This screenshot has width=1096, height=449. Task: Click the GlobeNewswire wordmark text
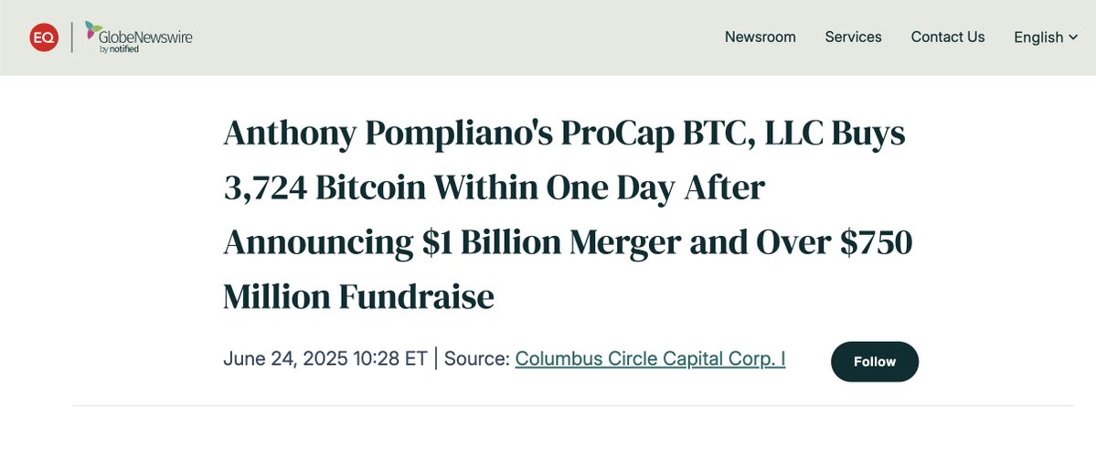pyautogui.click(x=145, y=37)
